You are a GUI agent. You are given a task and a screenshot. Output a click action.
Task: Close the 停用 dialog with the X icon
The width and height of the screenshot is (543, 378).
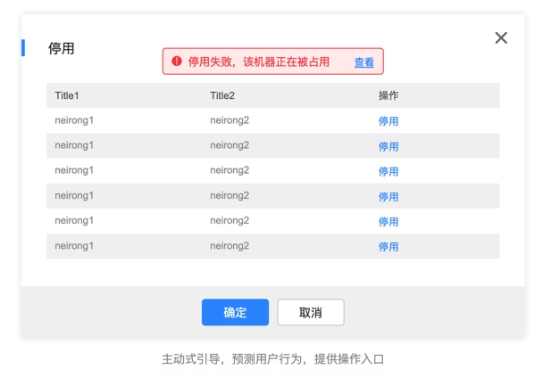pos(501,37)
